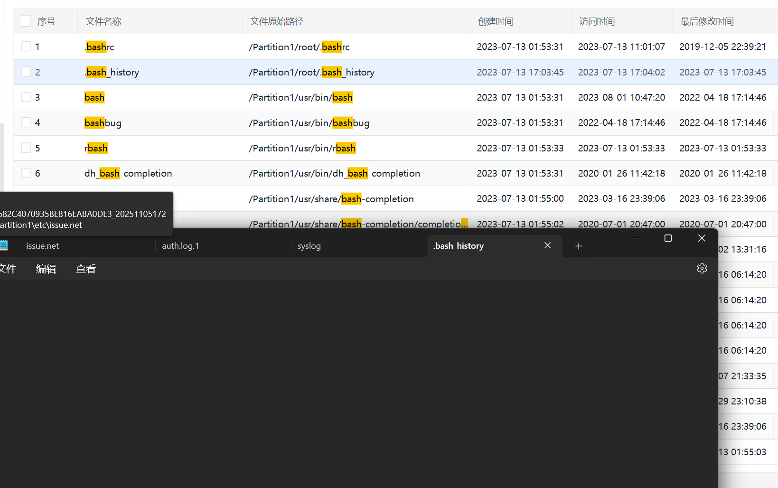Select the .bashrc file name

coord(99,47)
